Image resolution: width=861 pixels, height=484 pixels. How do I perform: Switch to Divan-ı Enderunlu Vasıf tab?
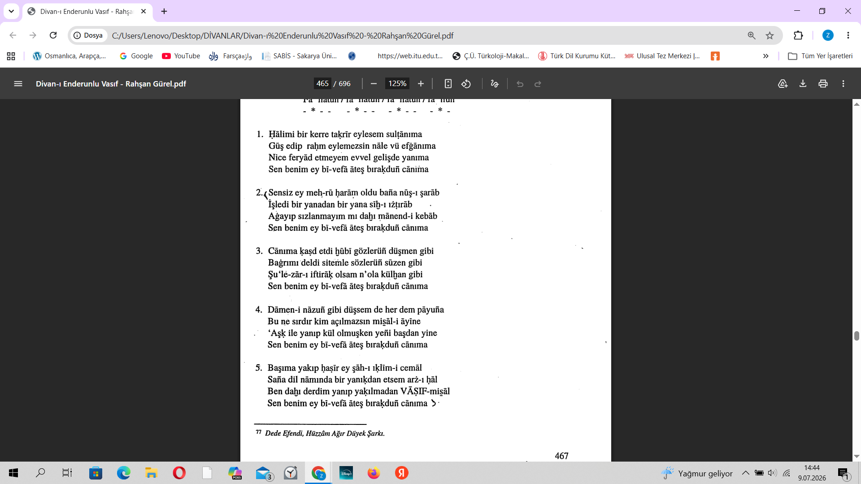[x=87, y=12]
